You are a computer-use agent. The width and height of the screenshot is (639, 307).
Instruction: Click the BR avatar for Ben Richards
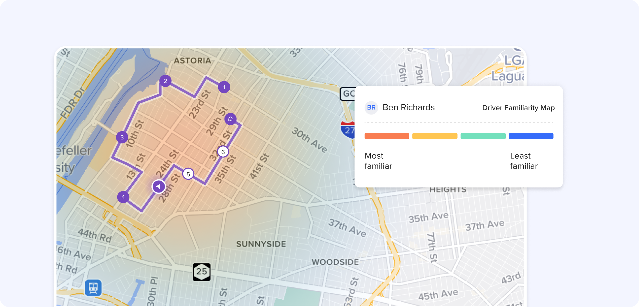(371, 108)
